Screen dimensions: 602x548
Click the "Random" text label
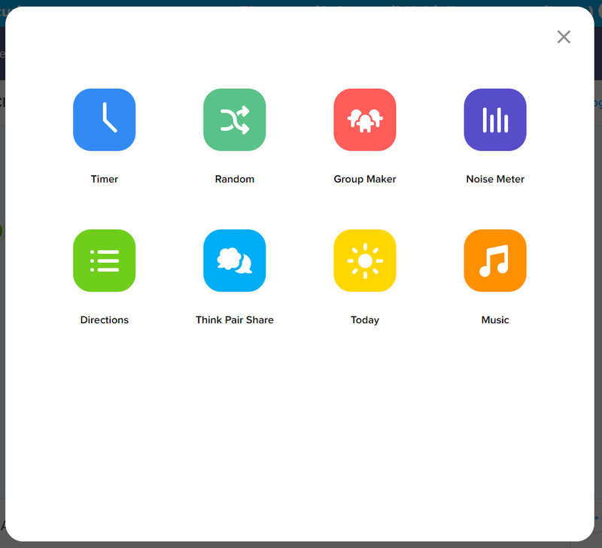point(235,179)
